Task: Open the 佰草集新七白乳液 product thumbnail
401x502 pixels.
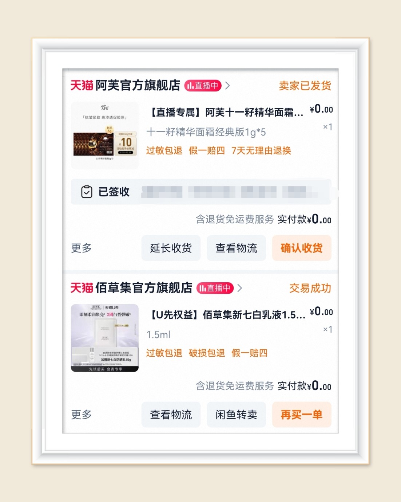Action: coord(105,338)
